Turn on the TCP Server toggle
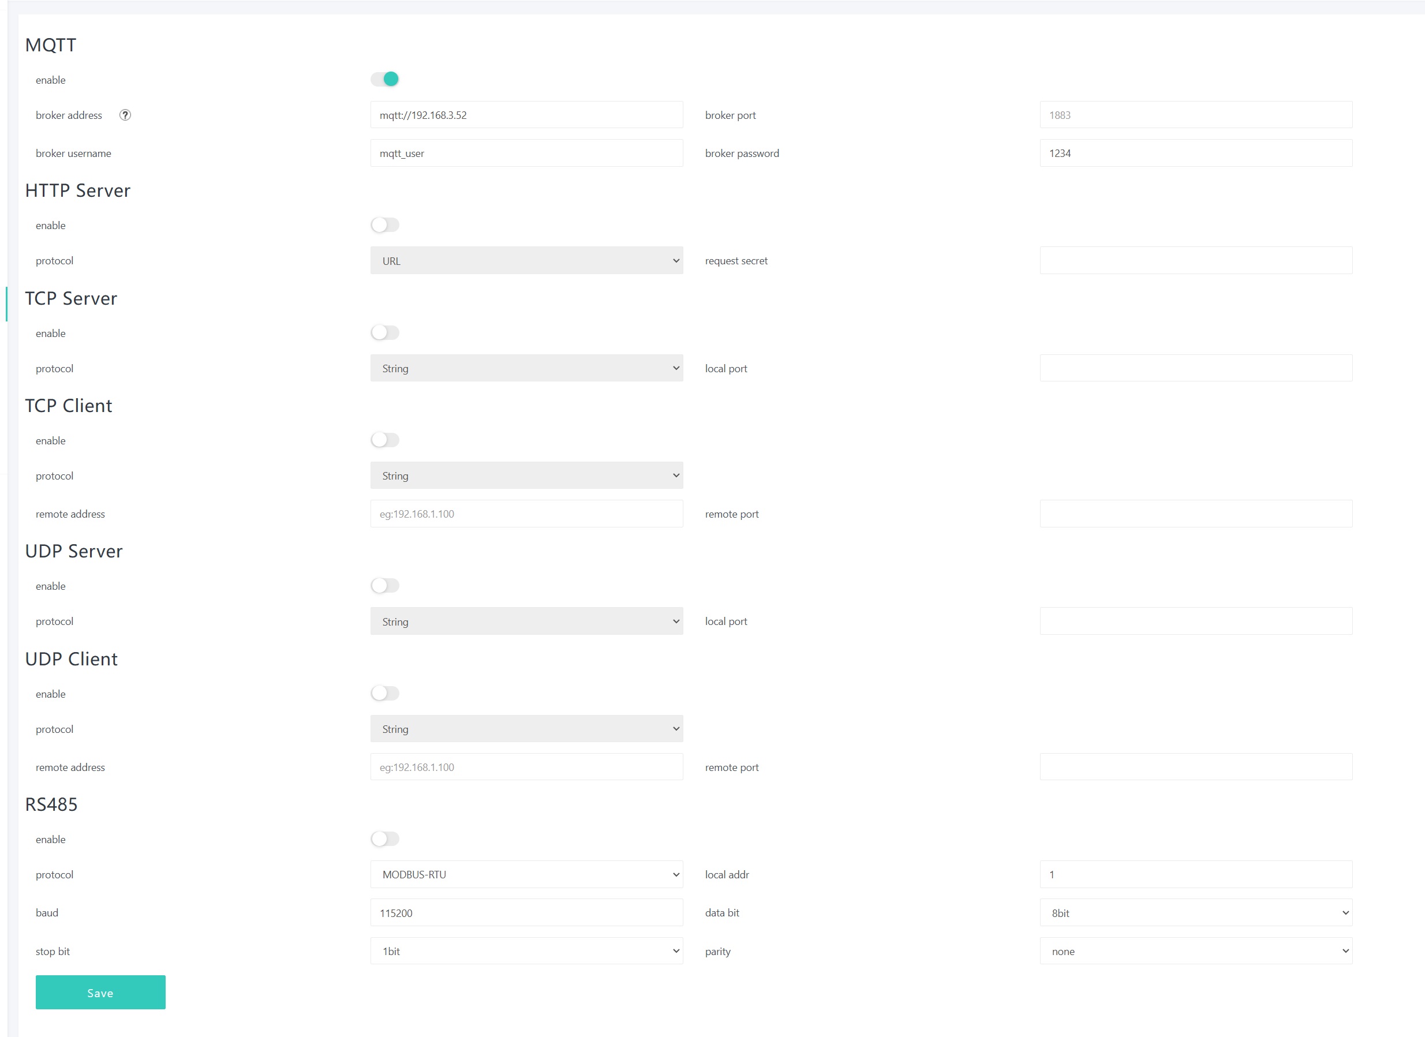The width and height of the screenshot is (1425, 1037). [384, 333]
